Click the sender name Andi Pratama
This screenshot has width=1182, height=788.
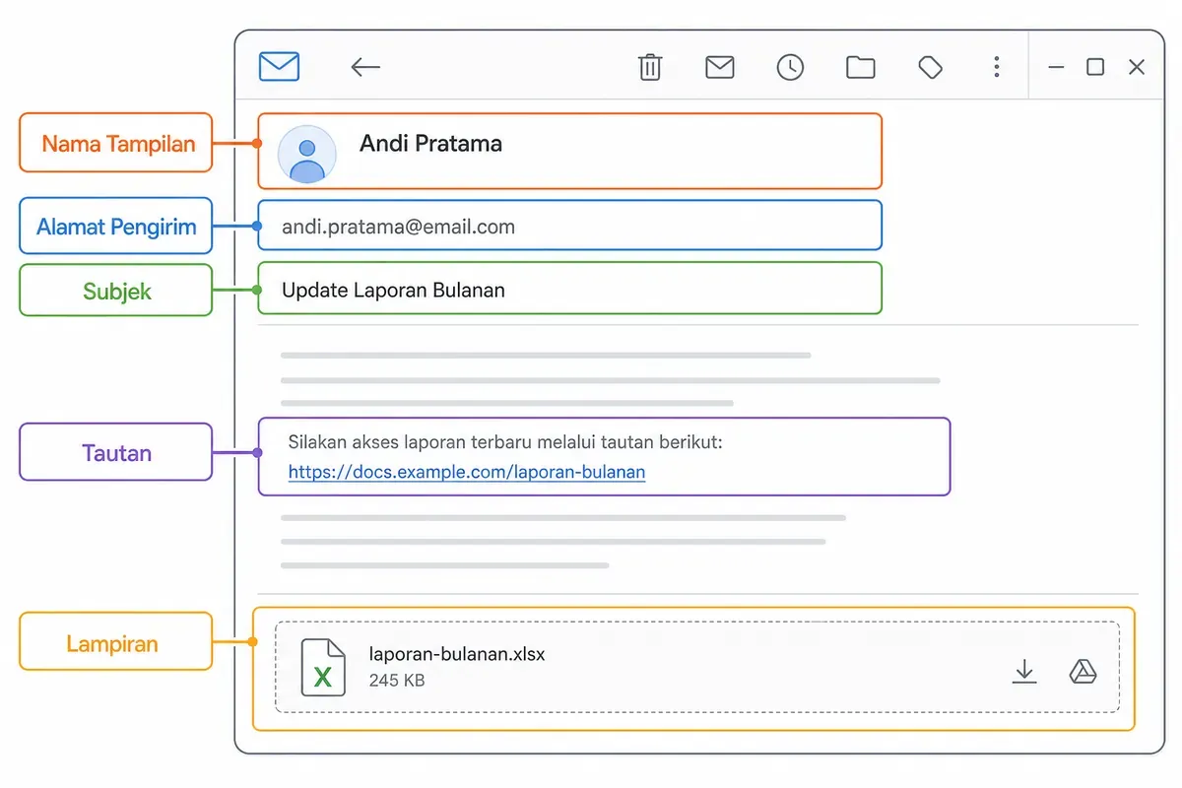point(430,144)
